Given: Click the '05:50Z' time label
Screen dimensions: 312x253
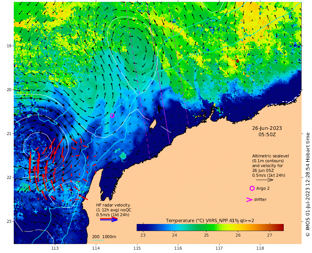Looking at the screenshot, I should (267, 135).
